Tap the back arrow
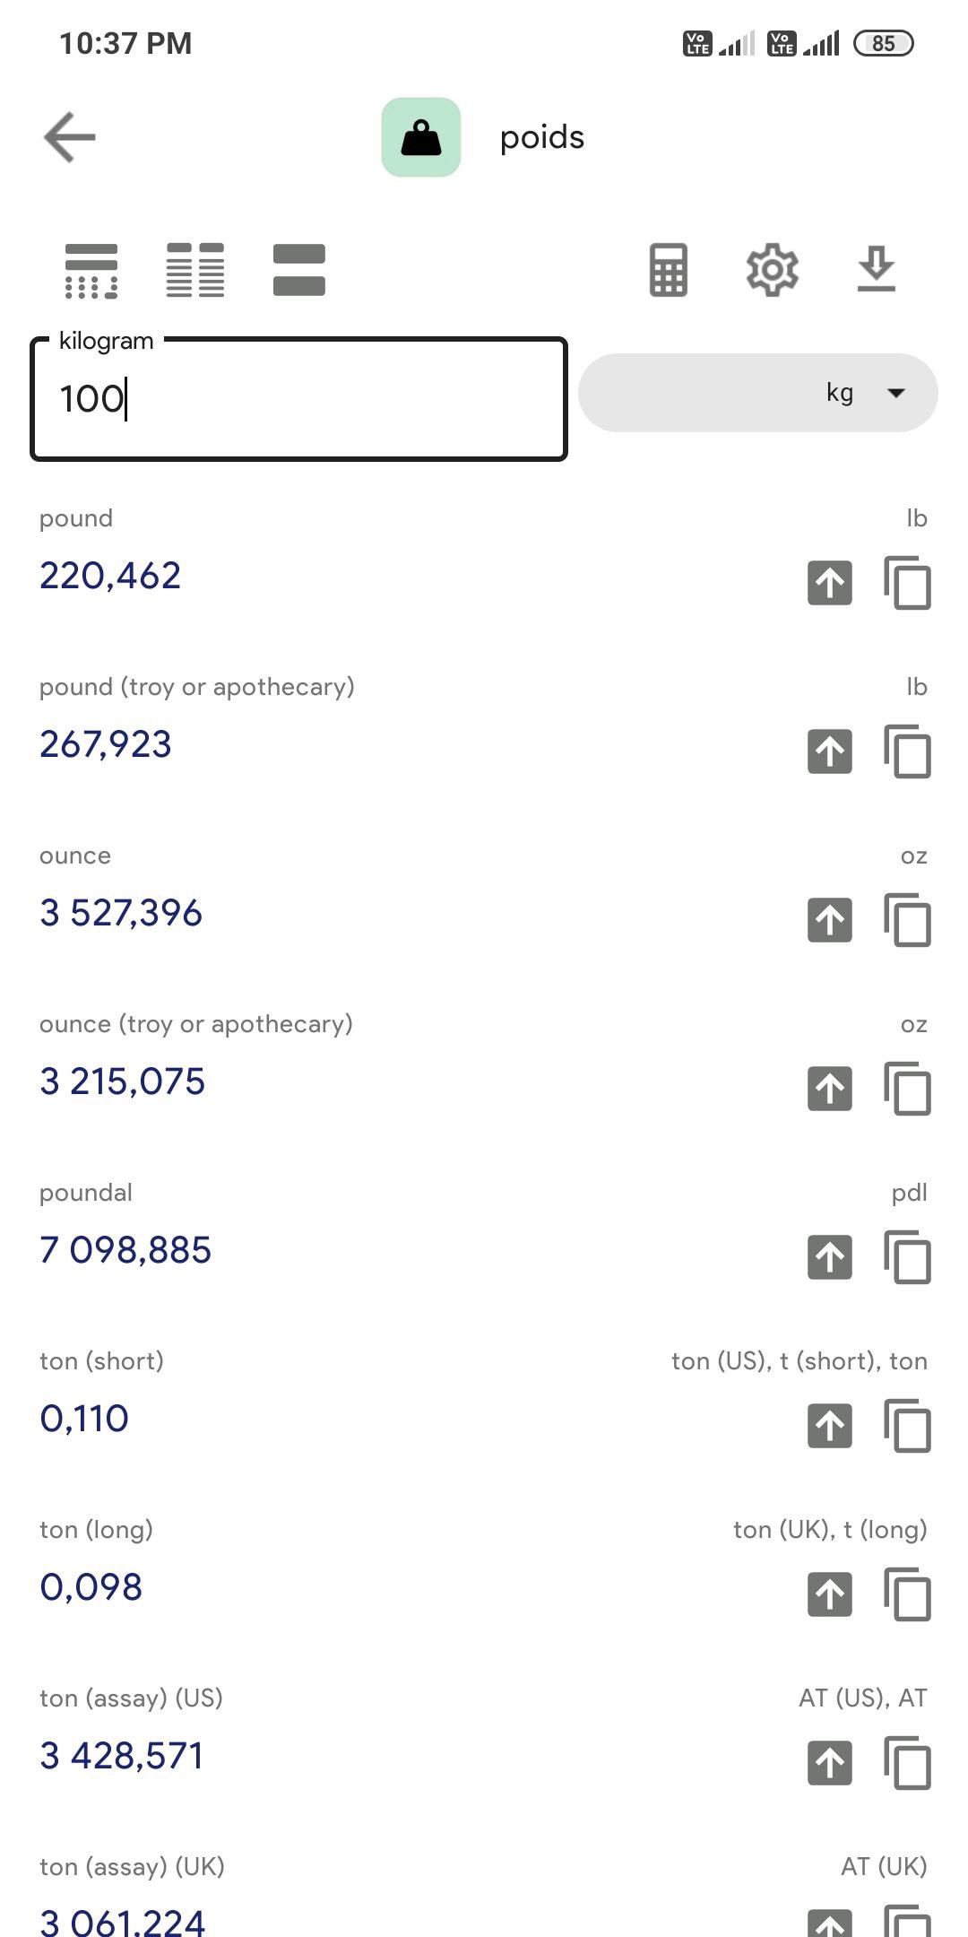This screenshot has width=968, height=1937. (70, 137)
